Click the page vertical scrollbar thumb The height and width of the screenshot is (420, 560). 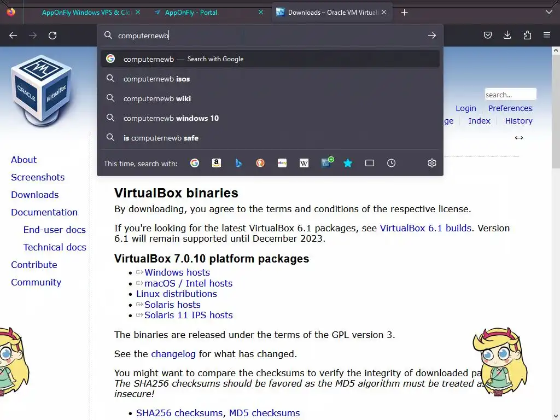556,110
